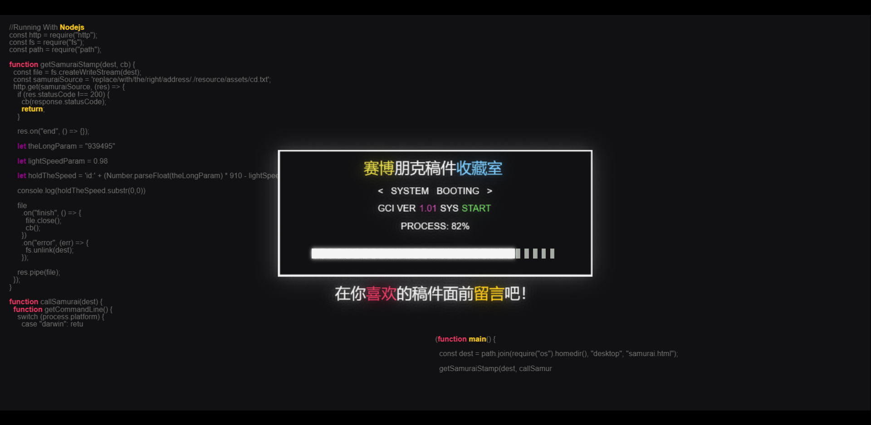Image resolution: width=871 pixels, height=425 pixels.
Task: Click the const dest = path.join line
Action: click(x=558, y=353)
